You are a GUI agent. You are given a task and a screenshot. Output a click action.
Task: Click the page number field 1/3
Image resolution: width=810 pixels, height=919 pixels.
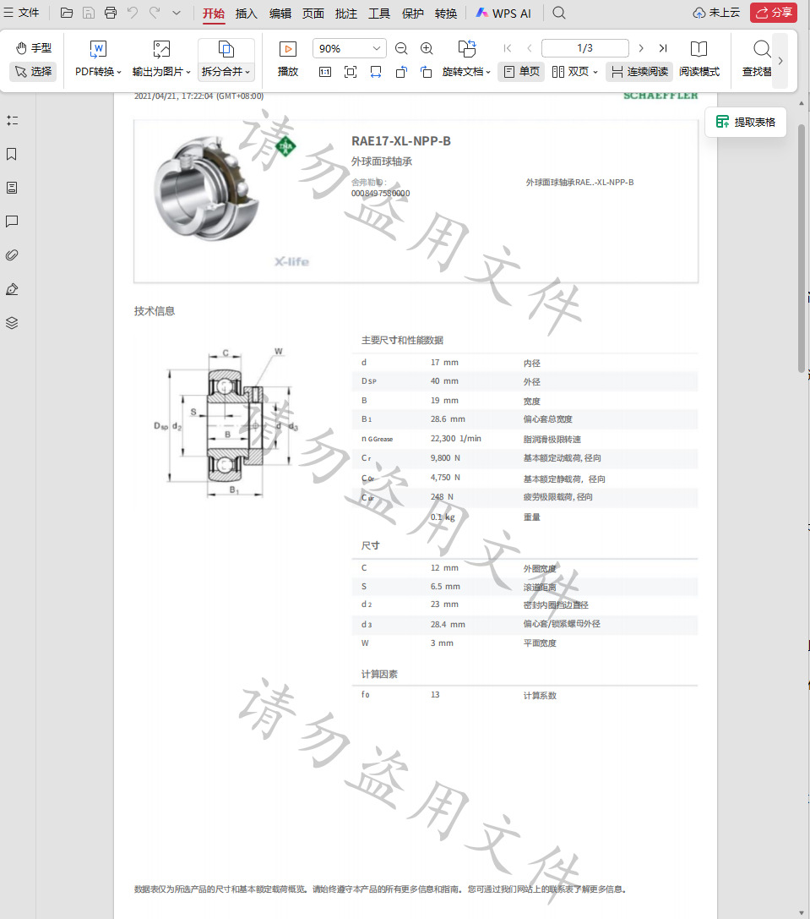[x=585, y=48]
